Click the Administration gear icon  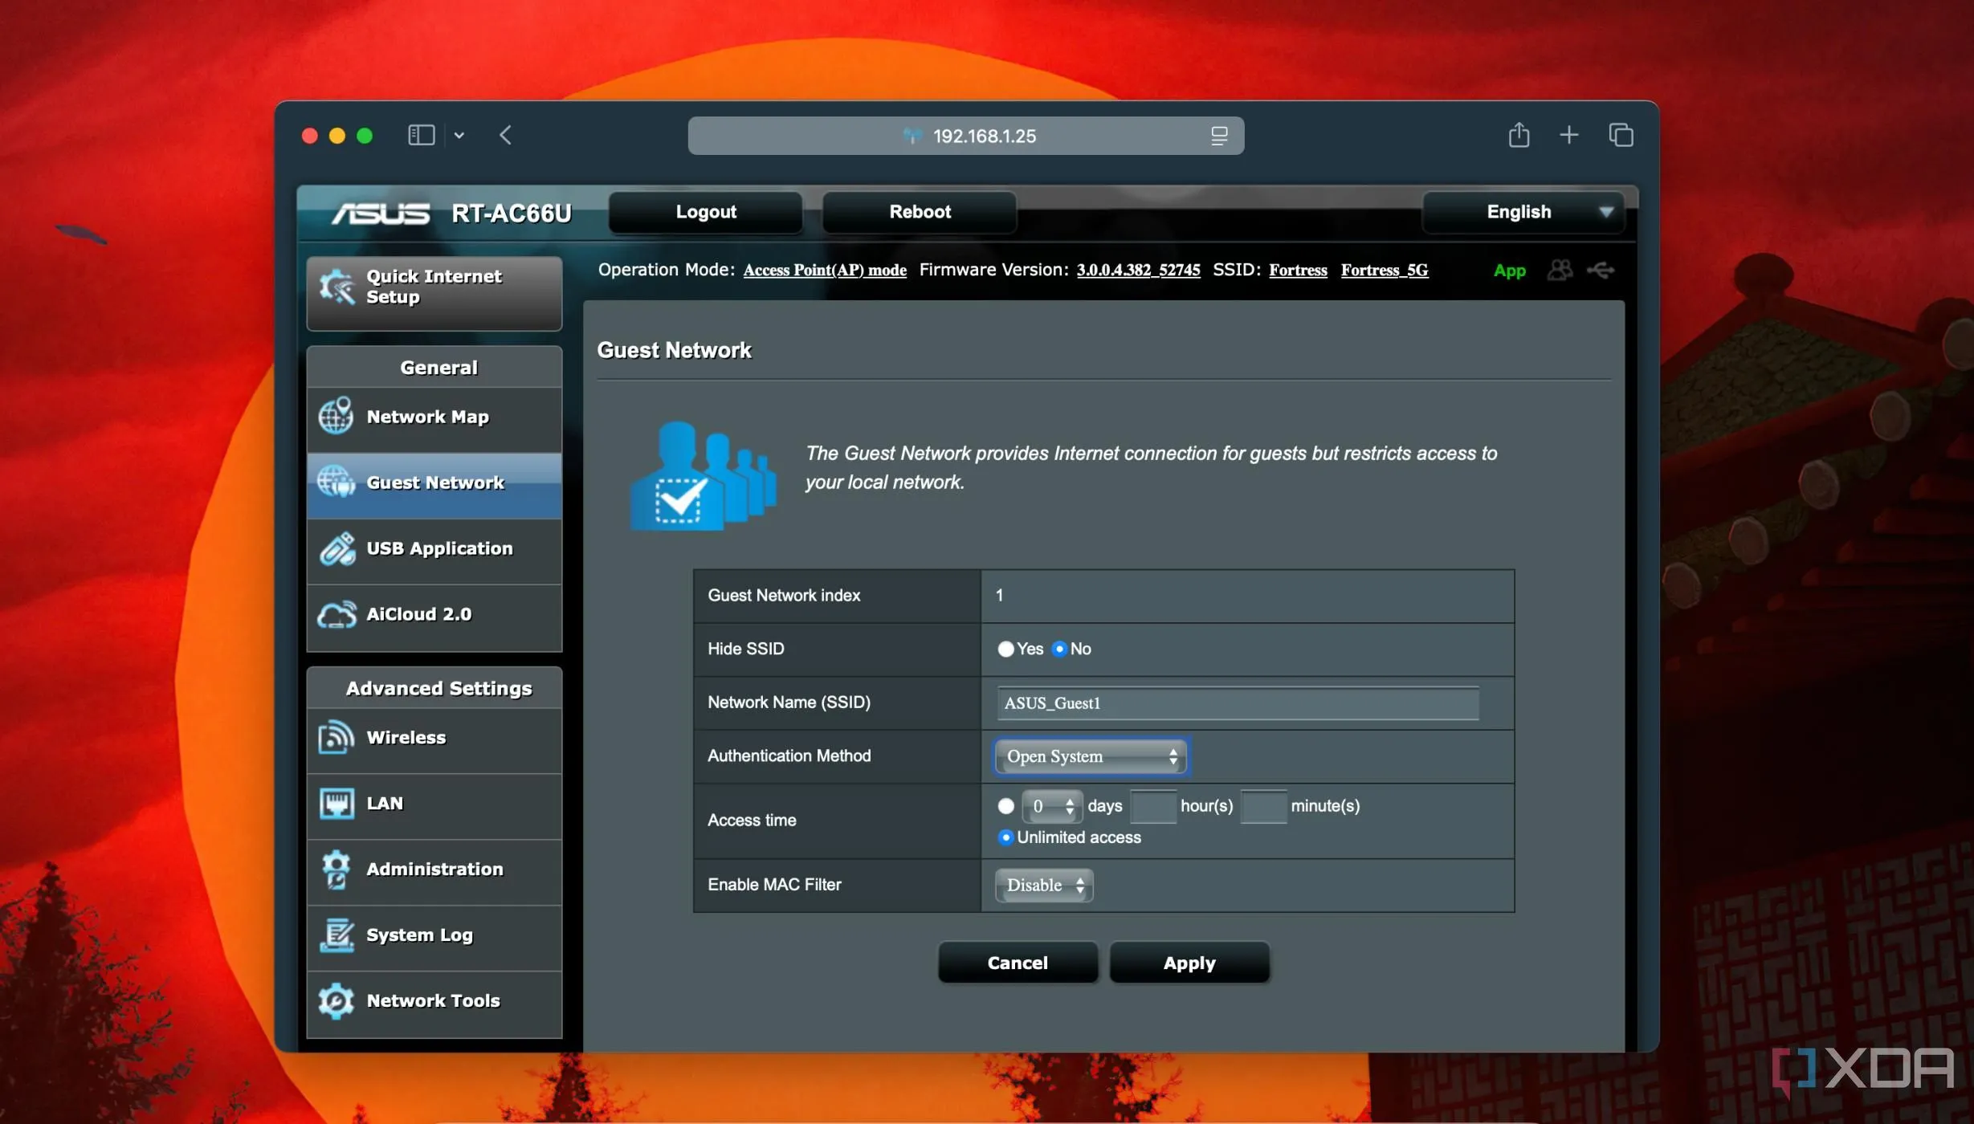click(x=336, y=869)
